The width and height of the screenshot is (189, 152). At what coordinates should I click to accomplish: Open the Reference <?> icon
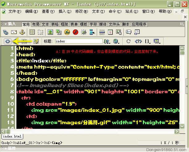click(138, 41)
